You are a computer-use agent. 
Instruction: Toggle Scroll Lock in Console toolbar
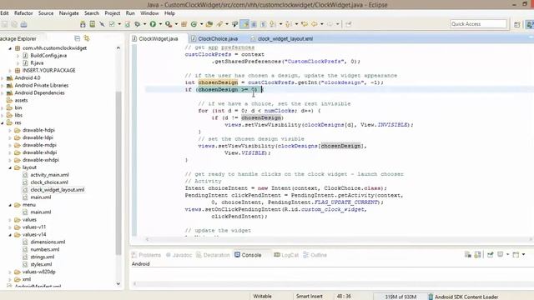coord(477,255)
